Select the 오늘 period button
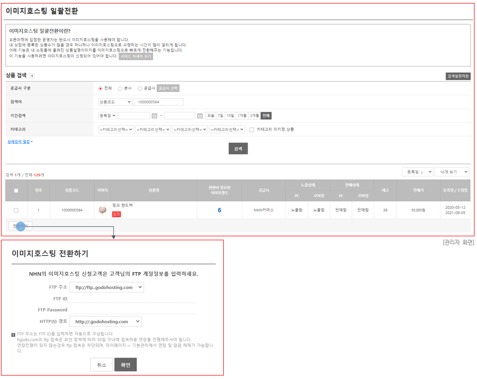 tap(211, 115)
